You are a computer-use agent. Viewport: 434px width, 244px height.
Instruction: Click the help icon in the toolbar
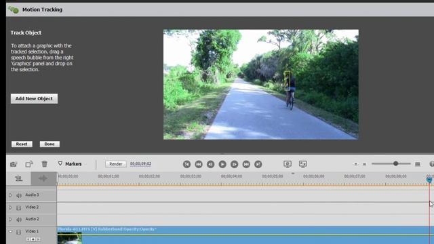pyautogui.click(x=432, y=164)
